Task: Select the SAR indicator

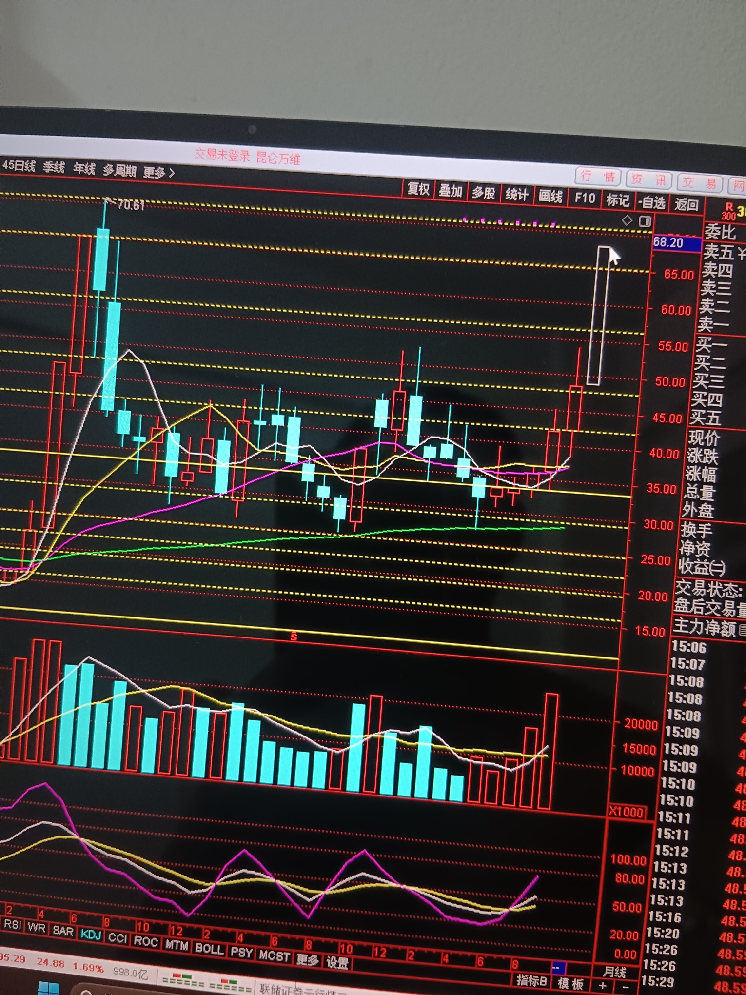Action: (x=63, y=931)
